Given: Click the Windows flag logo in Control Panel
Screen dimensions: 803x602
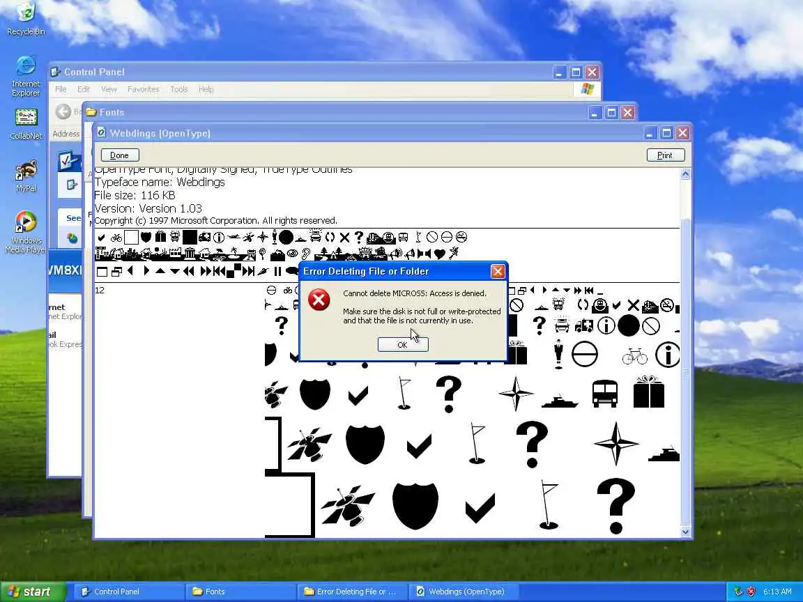Looking at the screenshot, I should (588, 89).
